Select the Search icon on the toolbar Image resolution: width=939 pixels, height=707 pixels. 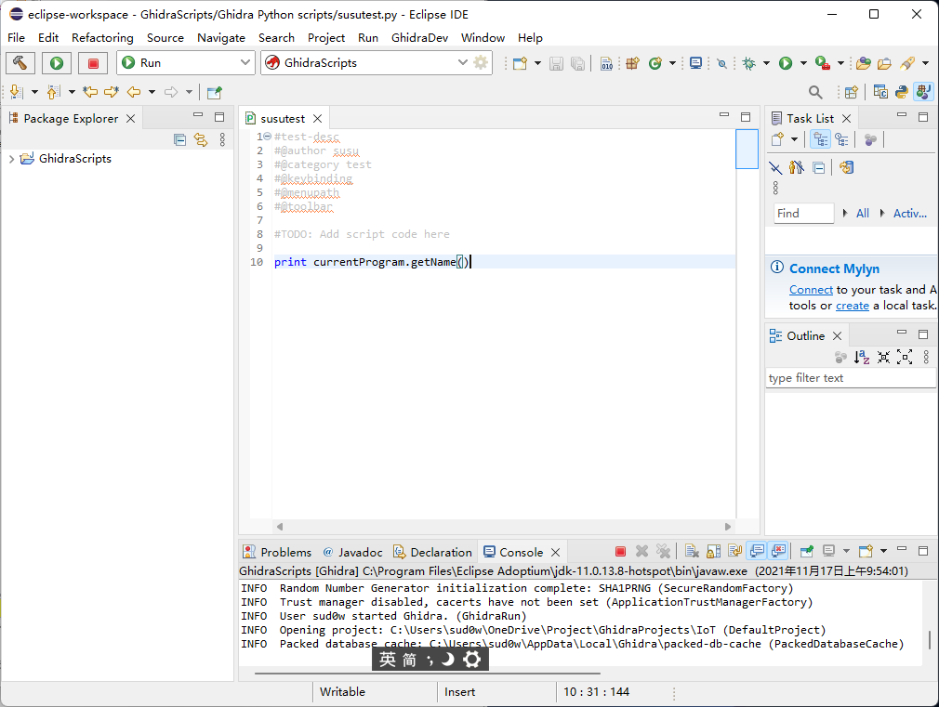point(815,92)
